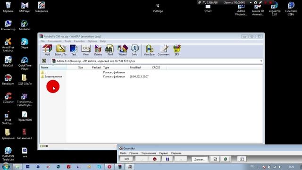
Task: Click the Photoshop icon in the taskbar
Action: pyautogui.click(x=28, y=167)
